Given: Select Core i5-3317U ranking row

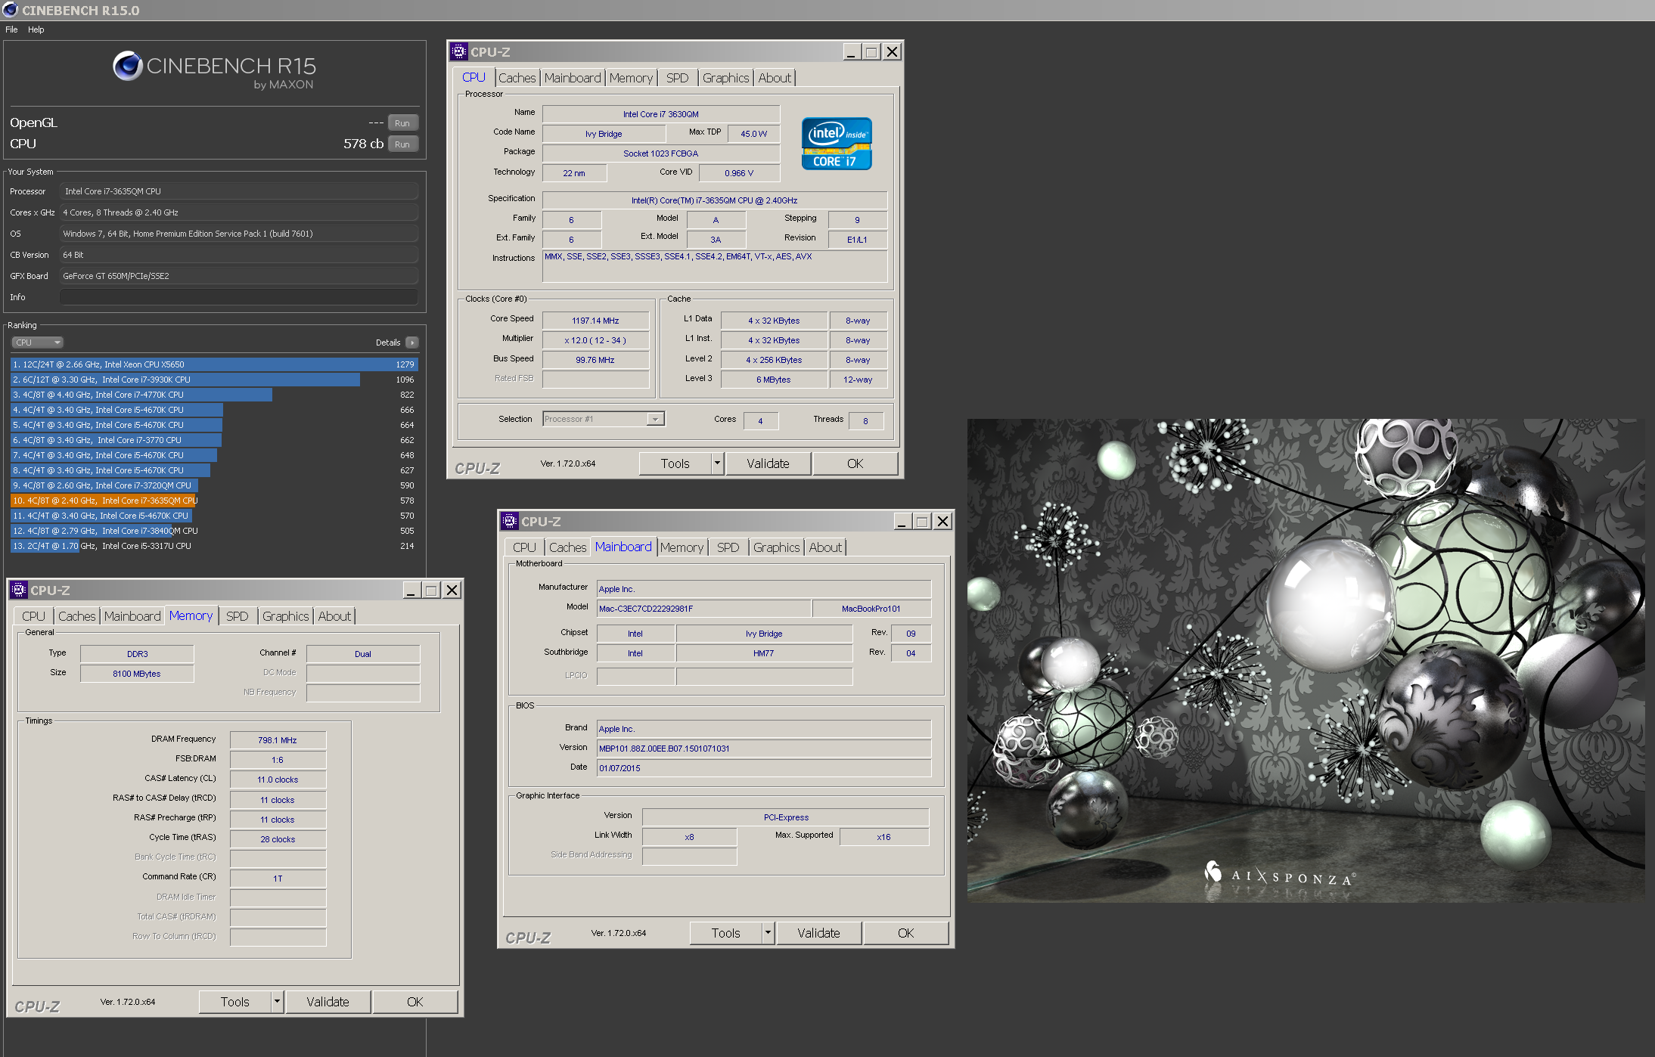Looking at the screenshot, I should [214, 546].
